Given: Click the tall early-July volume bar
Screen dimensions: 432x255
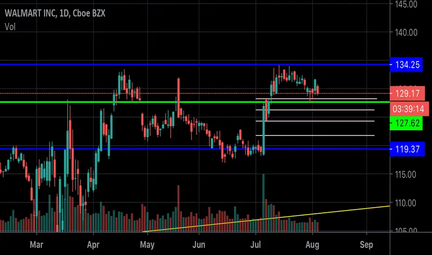Looking at the screenshot, I should point(264,203).
